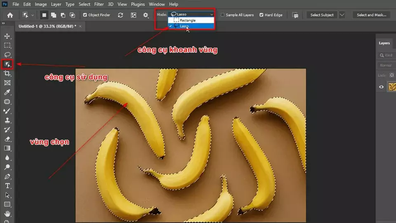Screen dimensions: 396x223
Task: Click Add to Selection icon
Action: tap(54, 15)
